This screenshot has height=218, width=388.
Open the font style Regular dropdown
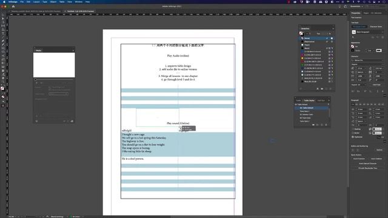367,64
